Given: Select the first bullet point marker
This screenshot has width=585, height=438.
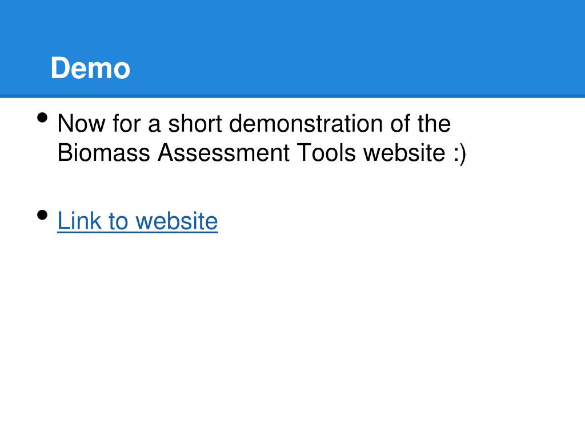Looking at the screenshot, I should tap(42, 117).
